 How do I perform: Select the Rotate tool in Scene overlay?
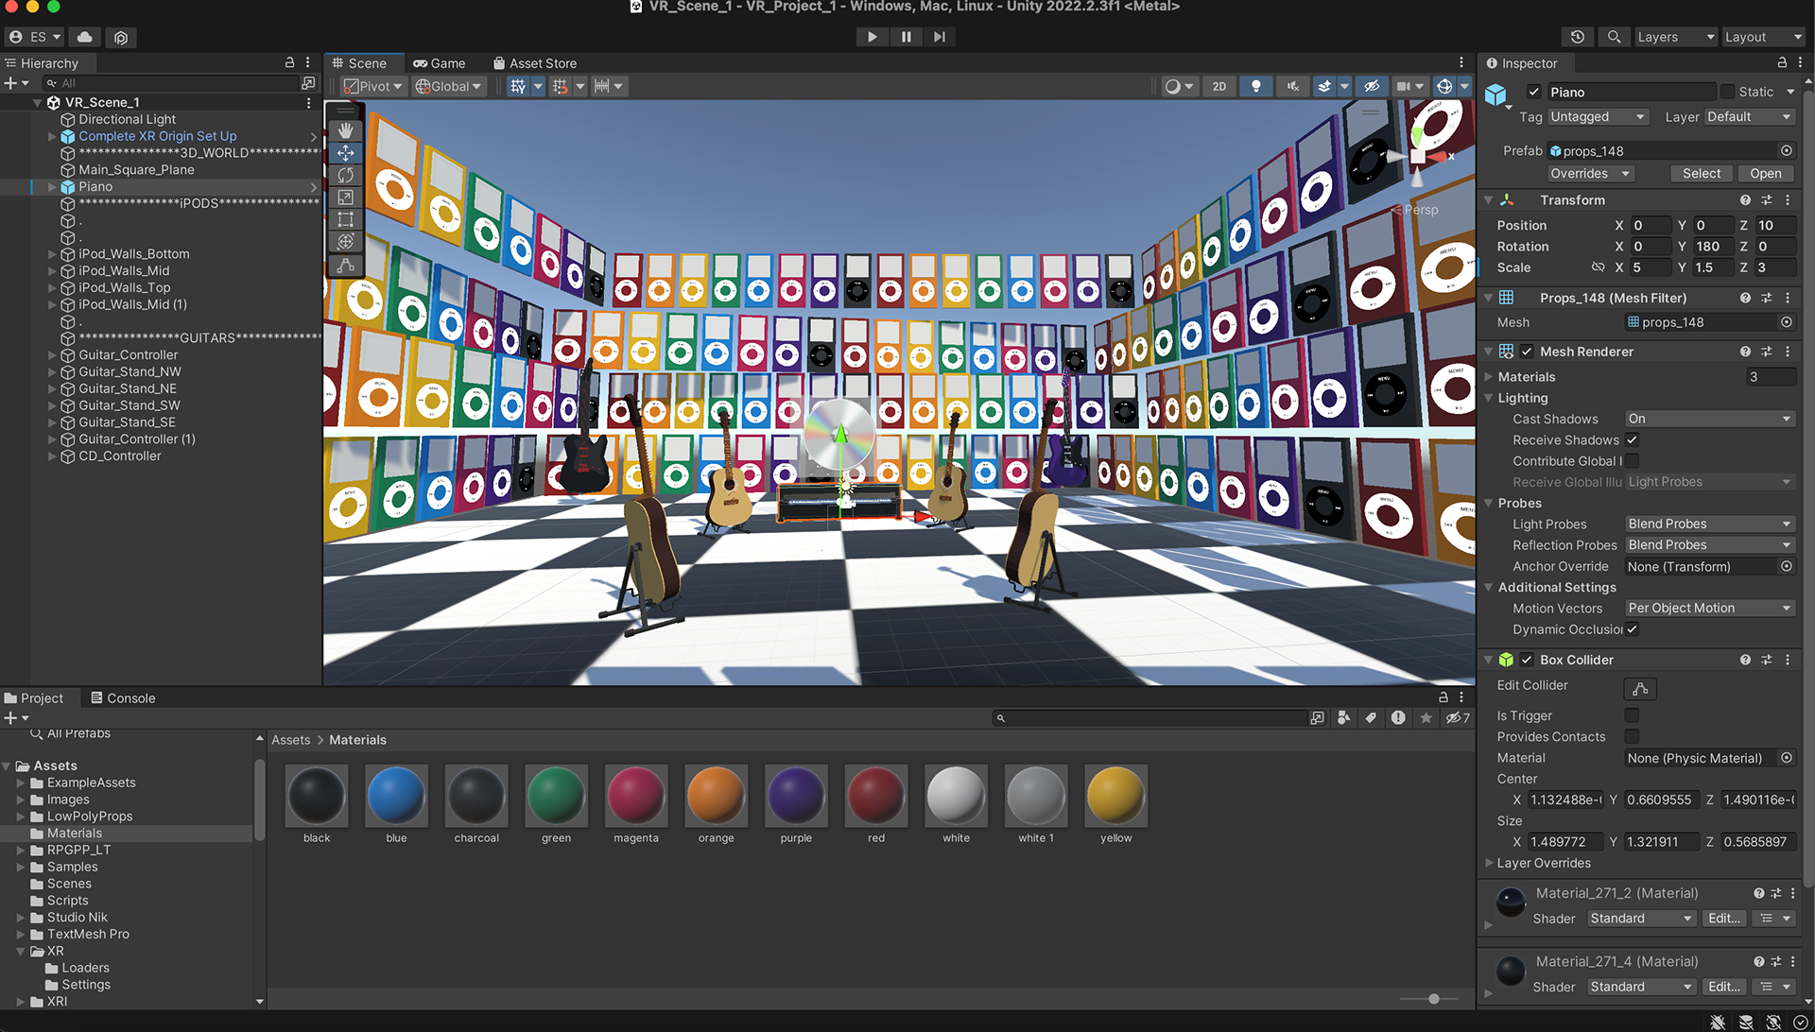click(346, 175)
